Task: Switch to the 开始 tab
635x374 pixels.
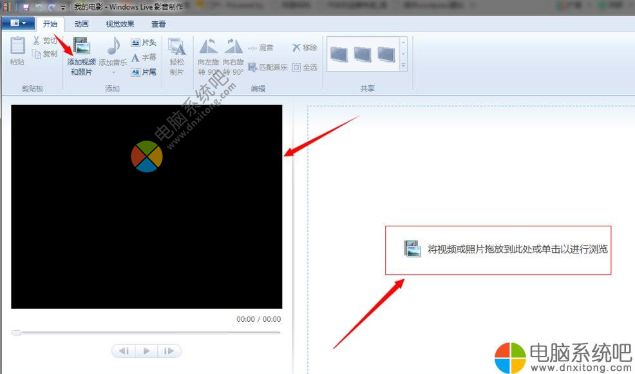Action: coord(50,24)
